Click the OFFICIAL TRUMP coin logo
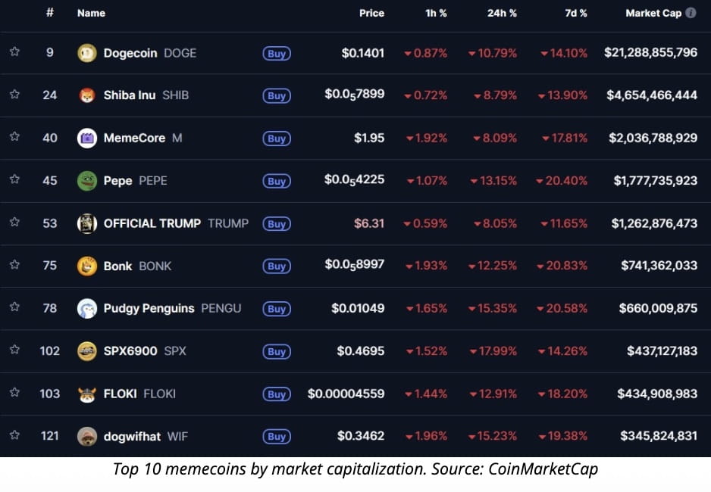This screenshot has height=492, width=711. [x=87, y=223]
